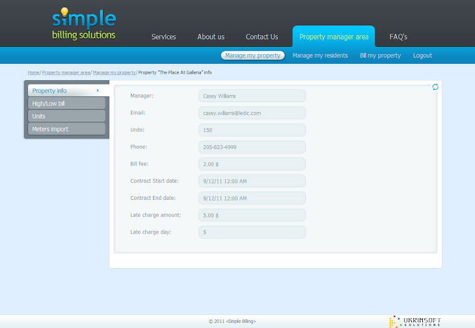
Task: Log out of the account
Action: coord(422,55)
